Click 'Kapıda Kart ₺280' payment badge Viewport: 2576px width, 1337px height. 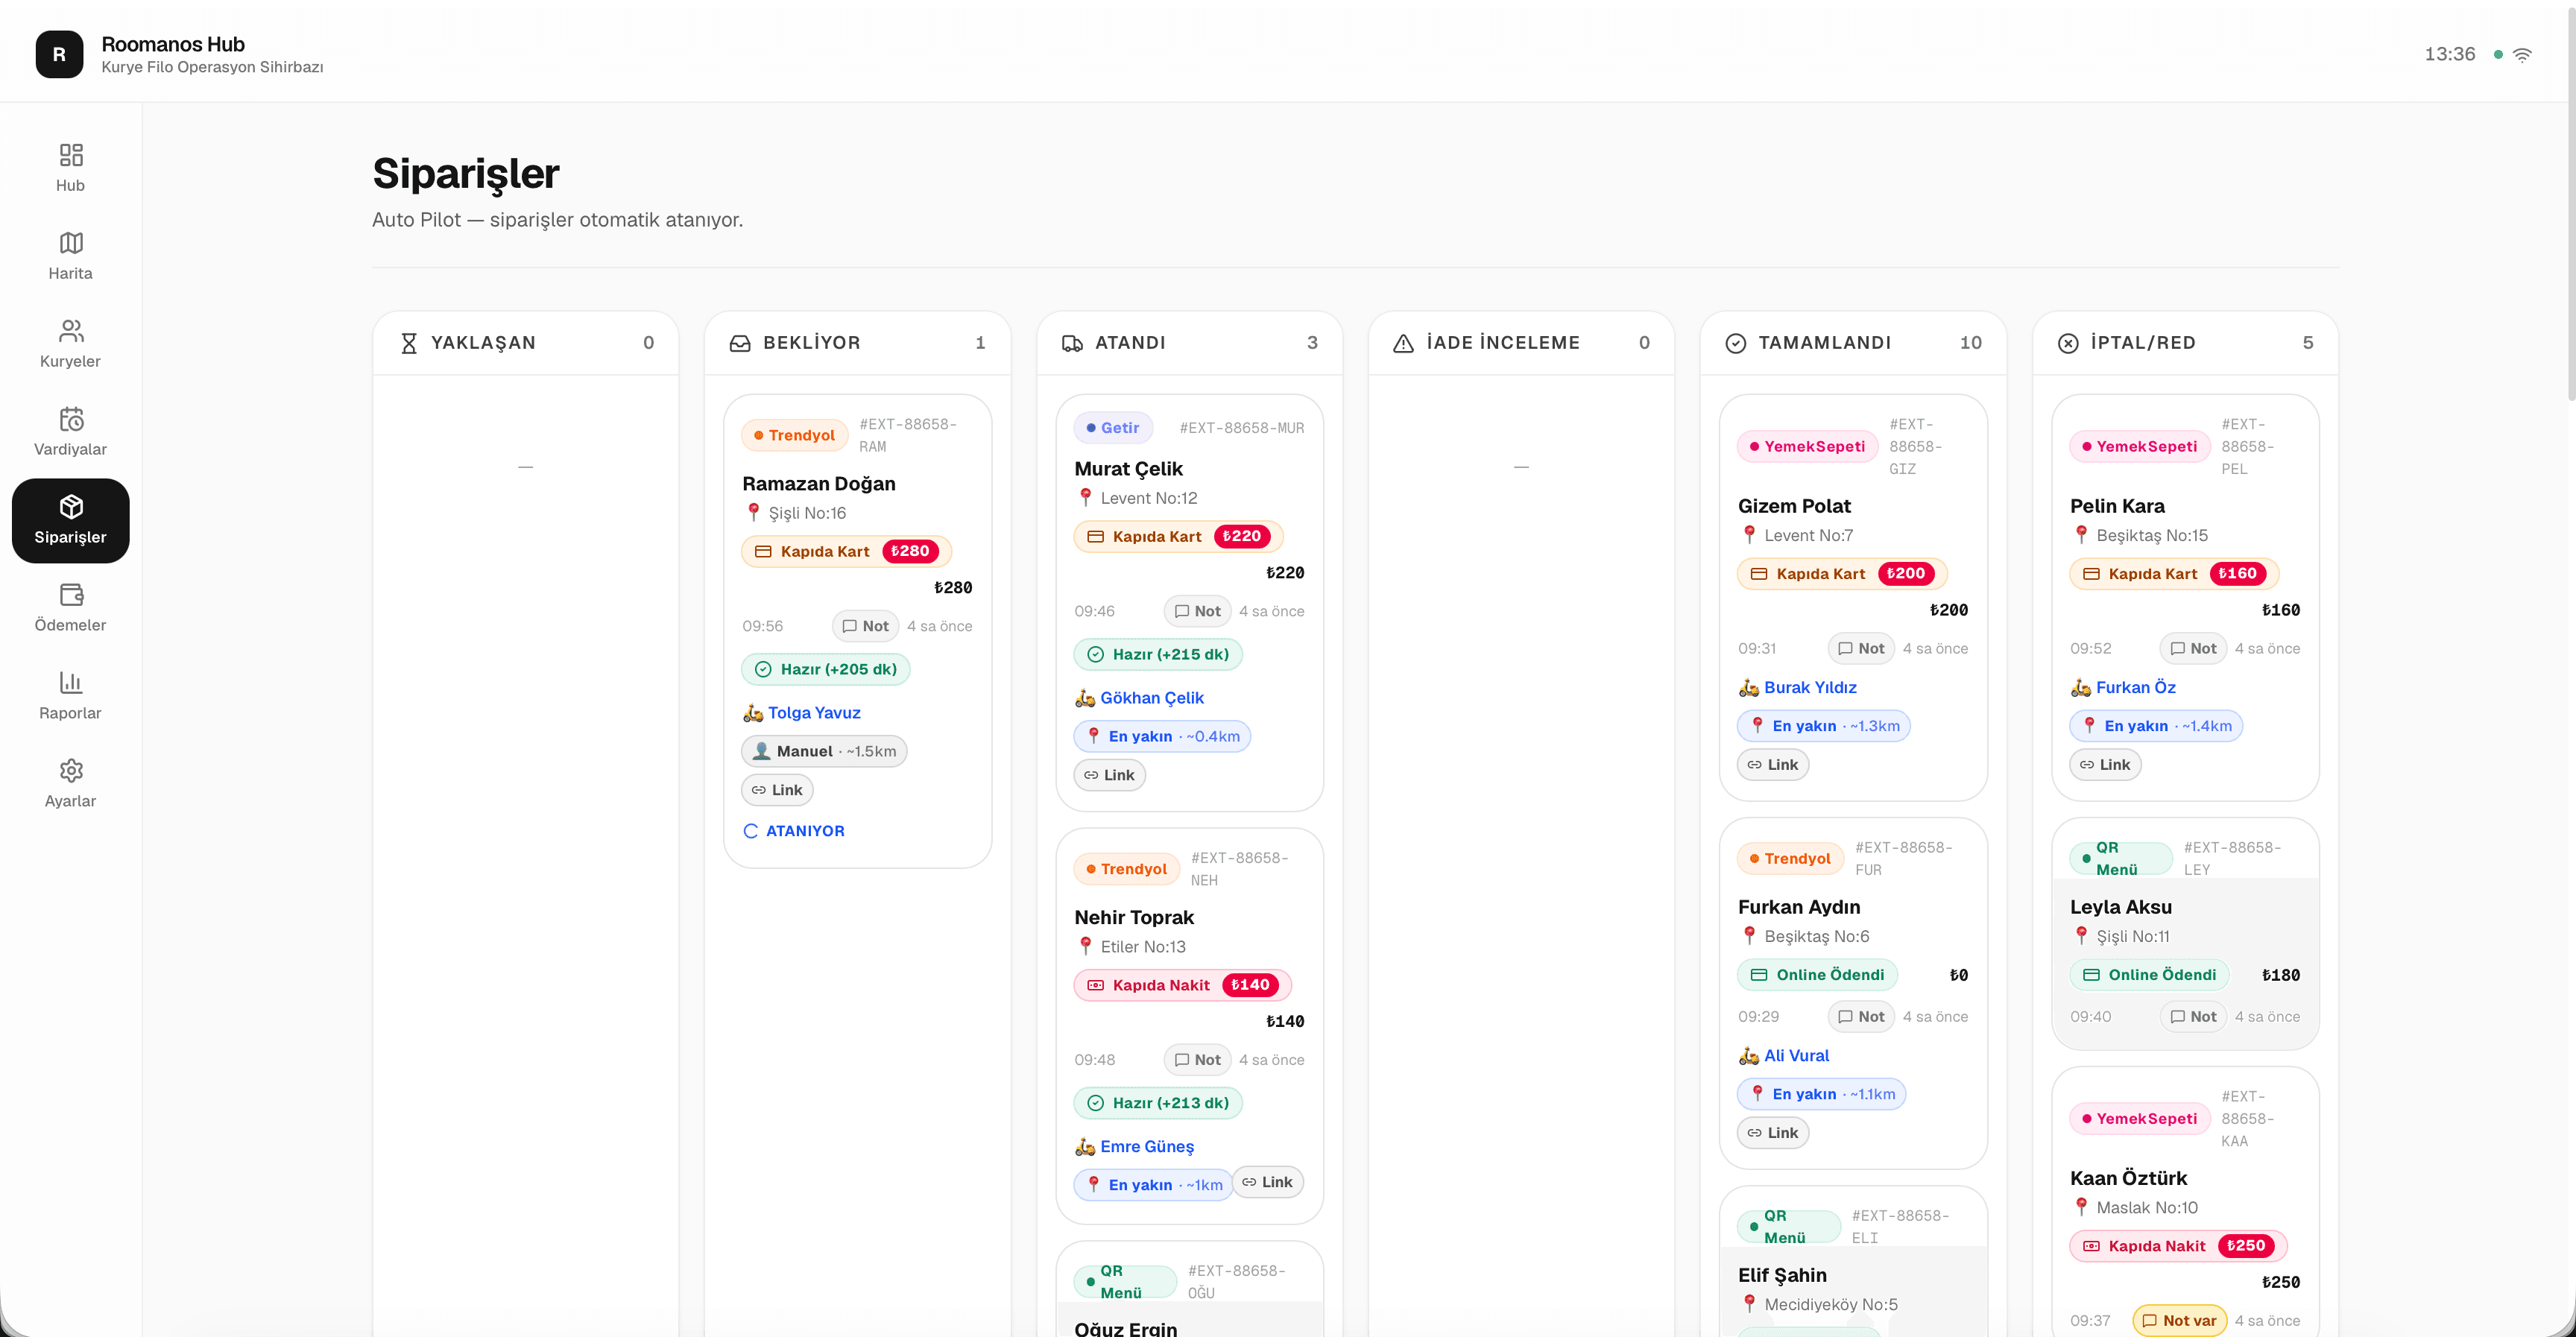[x=846, y=551]
